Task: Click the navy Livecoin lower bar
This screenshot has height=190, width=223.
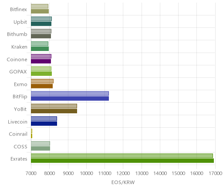Action: point(44,123)
